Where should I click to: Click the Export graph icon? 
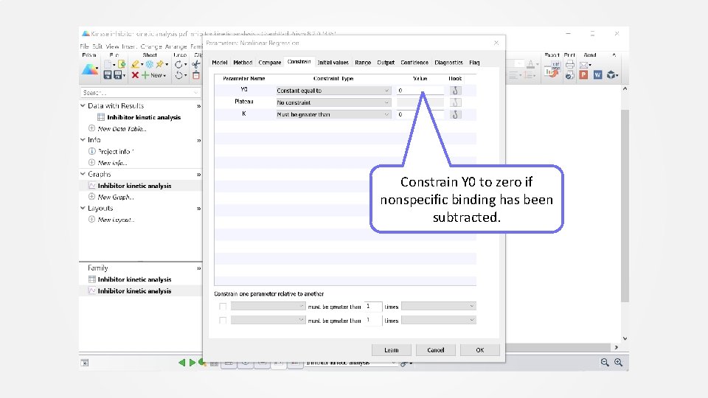pyautogui.click(x=552, y=69)
